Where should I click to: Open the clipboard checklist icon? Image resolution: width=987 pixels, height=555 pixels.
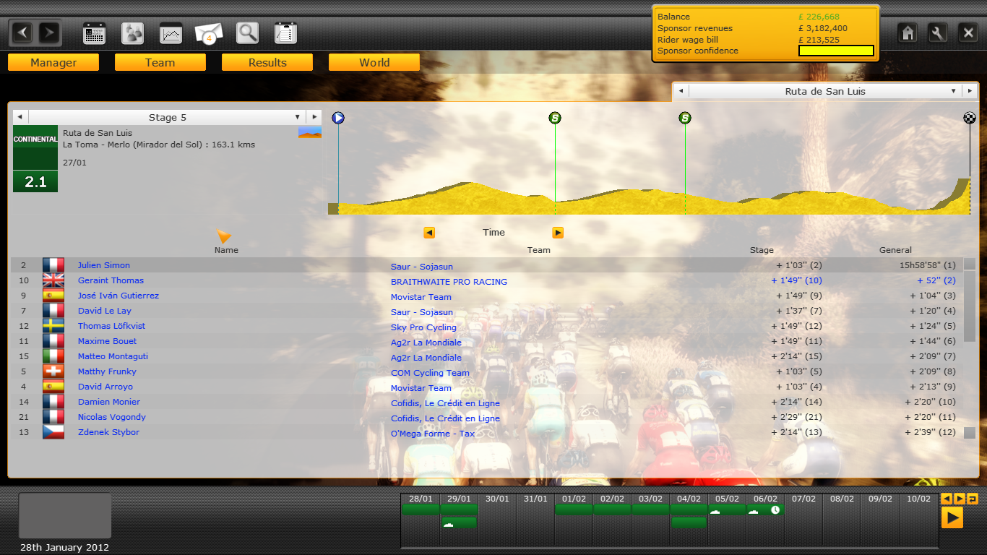[285, 33]
